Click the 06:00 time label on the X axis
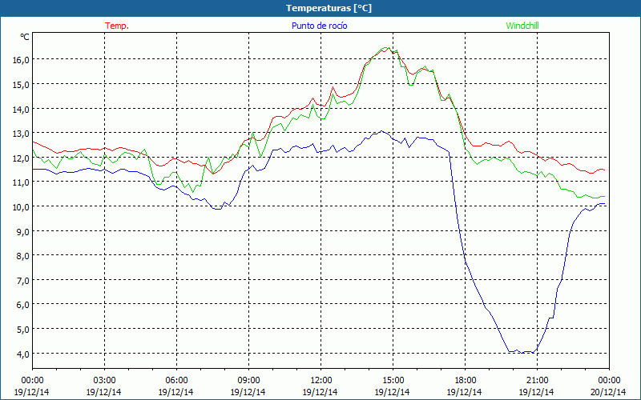Image resolution: width=641 pixels, height=400 pixels. click(x=176, y=381)
